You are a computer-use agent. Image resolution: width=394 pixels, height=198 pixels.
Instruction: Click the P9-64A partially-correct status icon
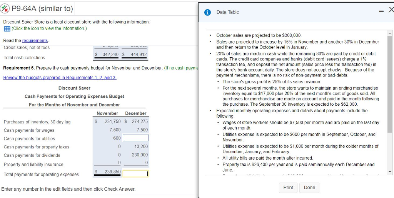(x=5, y=9)
